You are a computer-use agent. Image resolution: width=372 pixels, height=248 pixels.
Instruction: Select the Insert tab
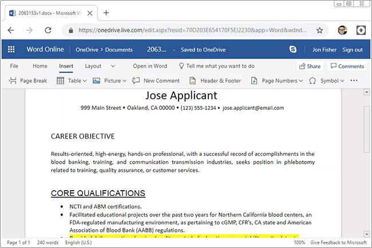tap(66, 66)
